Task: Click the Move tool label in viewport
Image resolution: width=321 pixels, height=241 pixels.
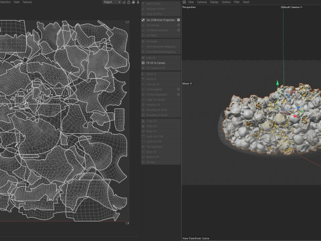Action: point(187,84)
